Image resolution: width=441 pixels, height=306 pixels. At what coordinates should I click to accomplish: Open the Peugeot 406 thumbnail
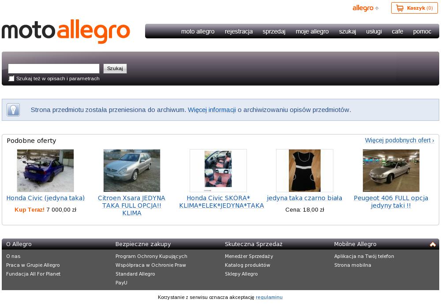(391, 171)
